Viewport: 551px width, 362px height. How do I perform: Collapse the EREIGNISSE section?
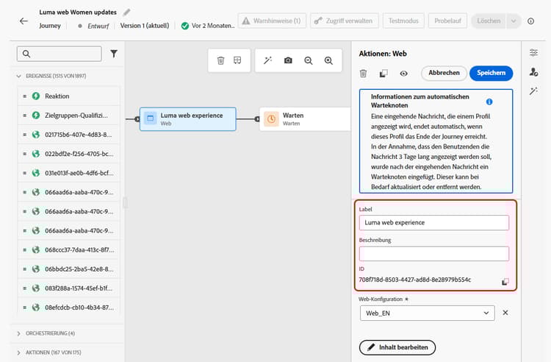(19, 76)
